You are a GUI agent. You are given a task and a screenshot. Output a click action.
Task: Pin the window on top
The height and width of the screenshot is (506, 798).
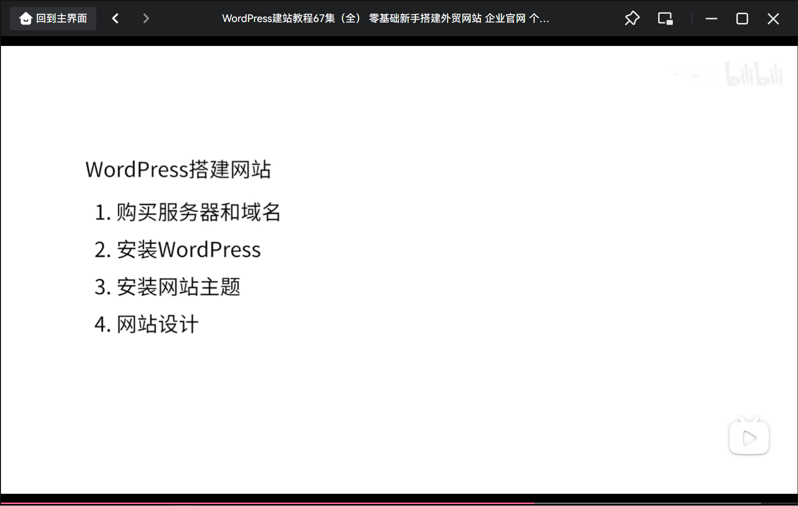click(632, 19)
